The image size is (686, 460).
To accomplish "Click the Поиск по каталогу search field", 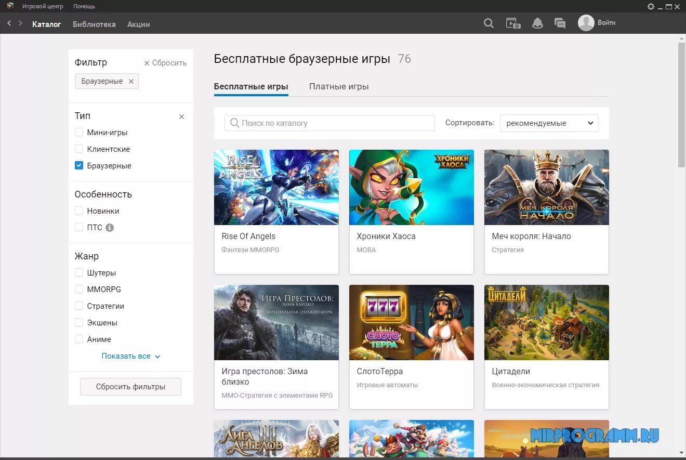I will 329,123.
